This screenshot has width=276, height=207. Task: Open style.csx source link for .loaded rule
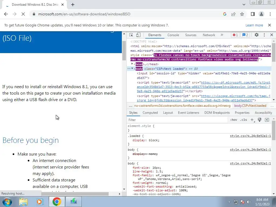[250, 136]
